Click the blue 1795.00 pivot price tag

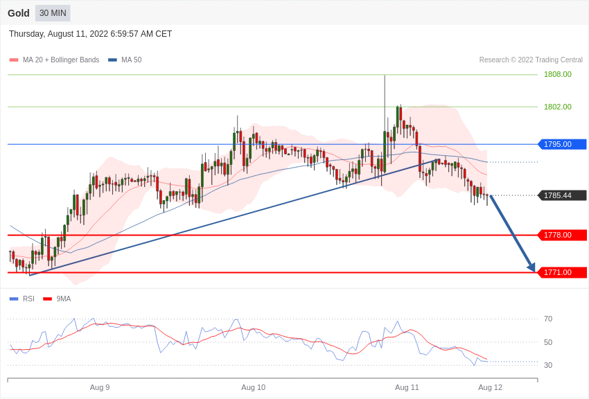coord(563,144)
